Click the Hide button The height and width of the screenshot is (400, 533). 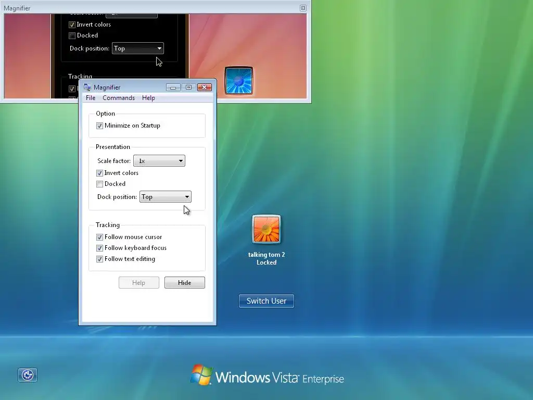[x=185, y=283]
